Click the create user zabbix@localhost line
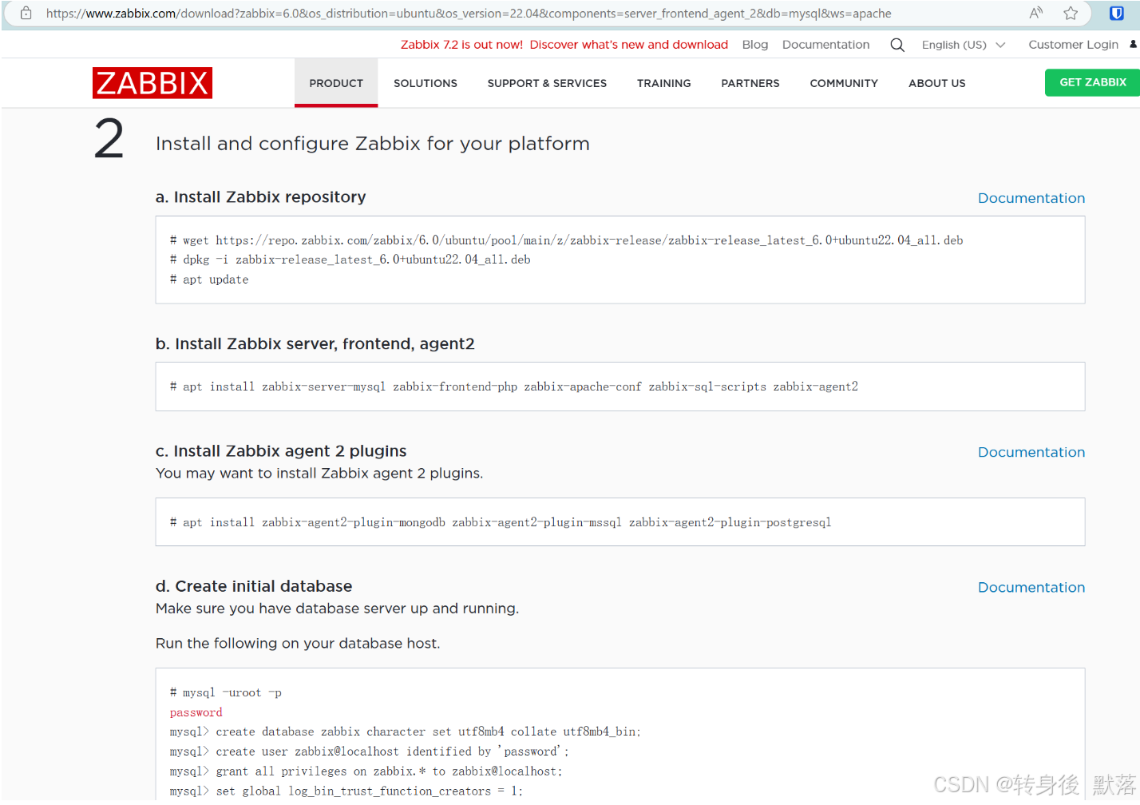The height and width of the screenshot is (805, 1140). point(370,751)
